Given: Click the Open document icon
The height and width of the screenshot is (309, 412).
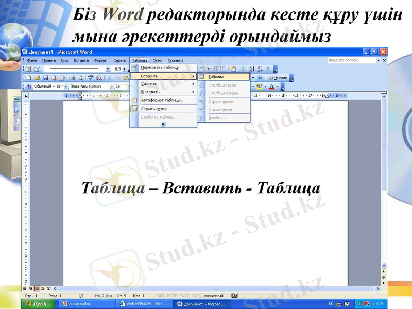Looking at the screenshot, I should [x=37, y=77].
